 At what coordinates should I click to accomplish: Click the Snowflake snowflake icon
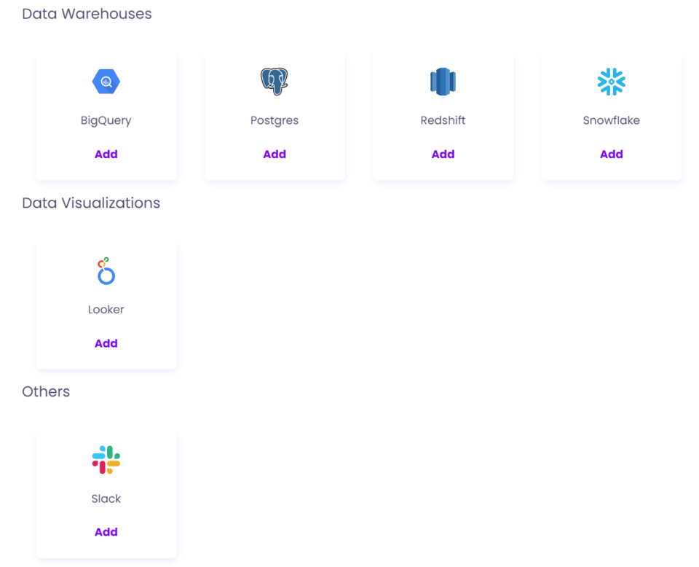tap(612, 81)
